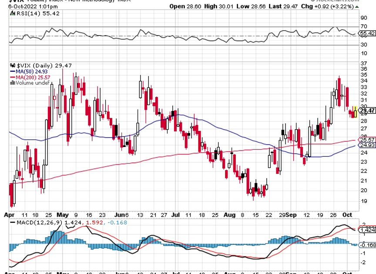Screen dimensions: 376x274
Task: Click the Open 28.60 value in header
Action: click(183, 7)
